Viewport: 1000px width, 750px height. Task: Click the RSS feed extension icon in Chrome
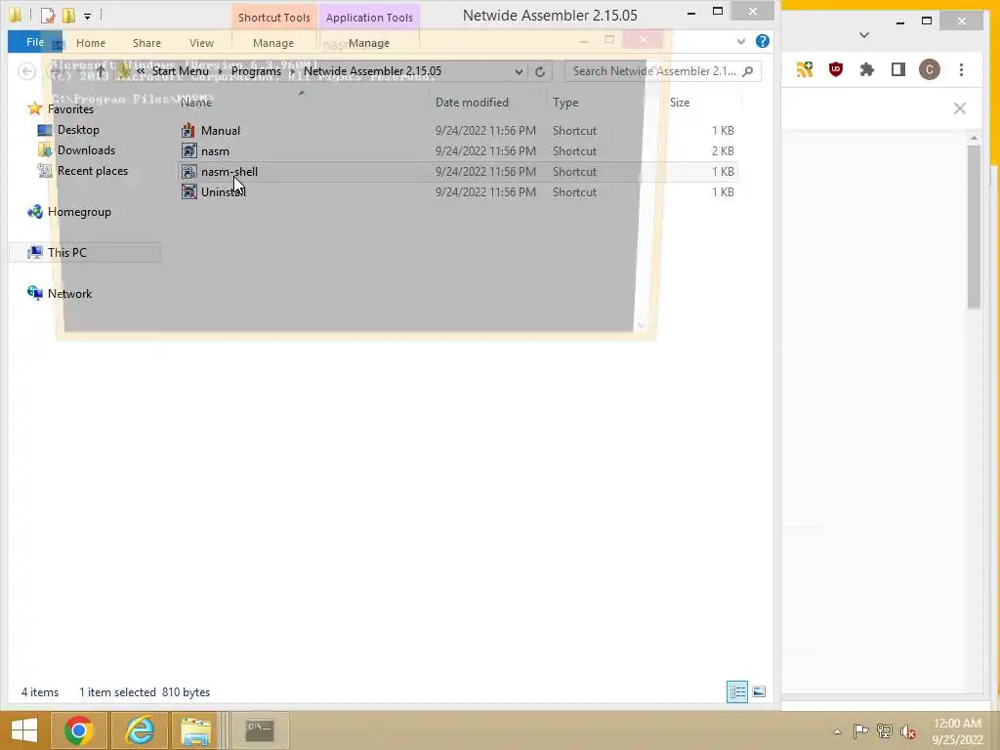coord(805,69)
